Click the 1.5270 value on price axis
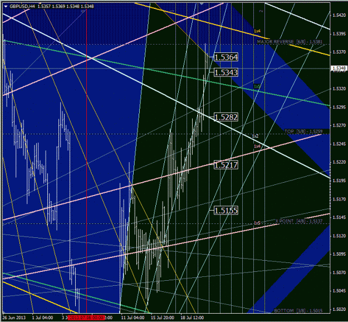348x322 pixels. click(x=339, y=125)
